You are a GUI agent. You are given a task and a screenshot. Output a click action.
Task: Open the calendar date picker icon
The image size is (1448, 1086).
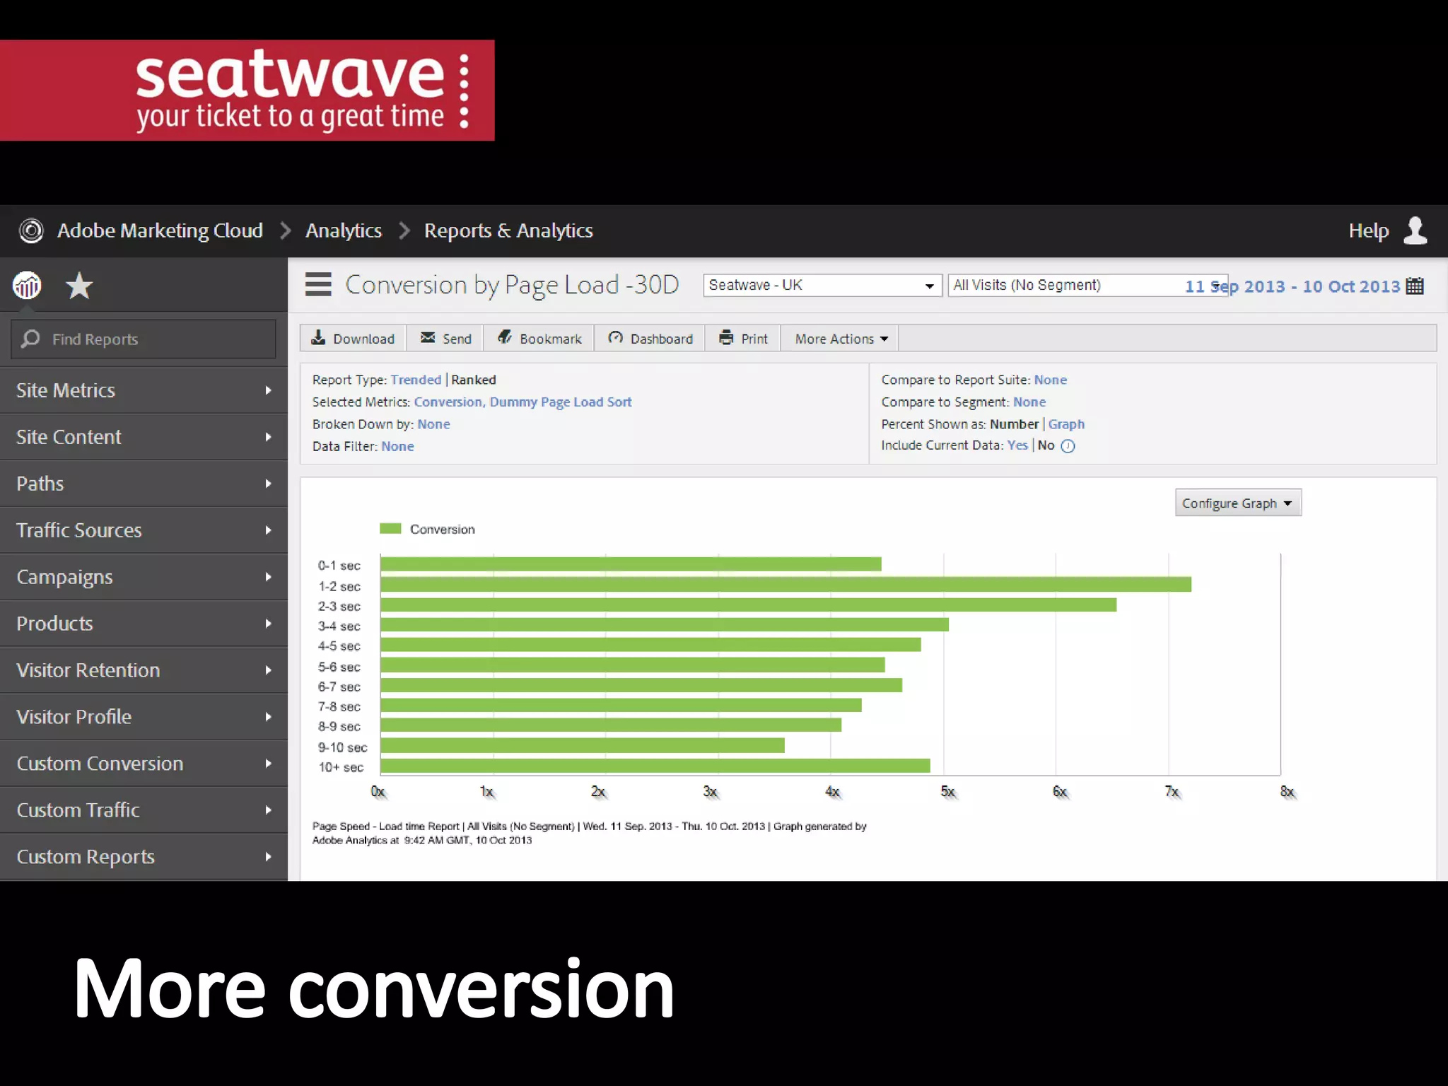pos(1415,286)
